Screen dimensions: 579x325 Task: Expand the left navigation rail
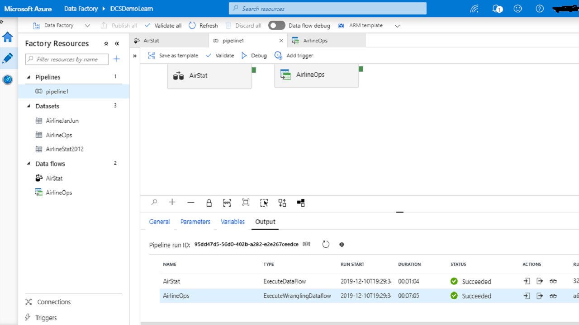(x=2, y=21)
